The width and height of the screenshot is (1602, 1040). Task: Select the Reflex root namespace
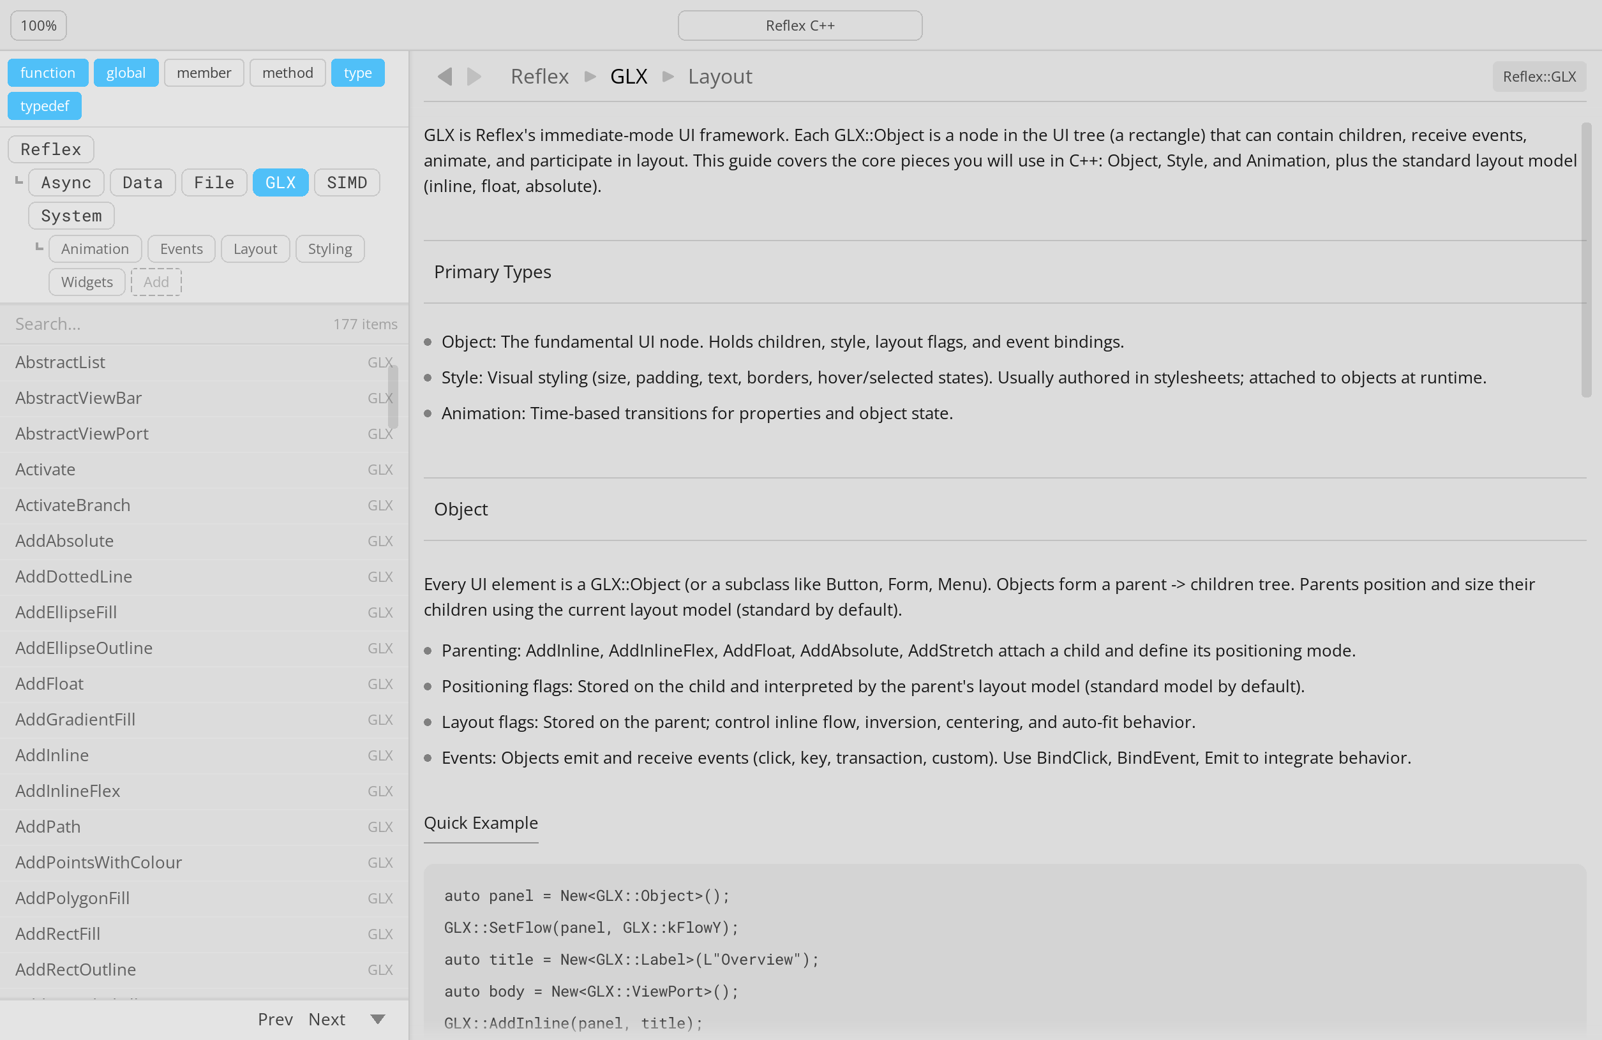(x=50, y=149)
